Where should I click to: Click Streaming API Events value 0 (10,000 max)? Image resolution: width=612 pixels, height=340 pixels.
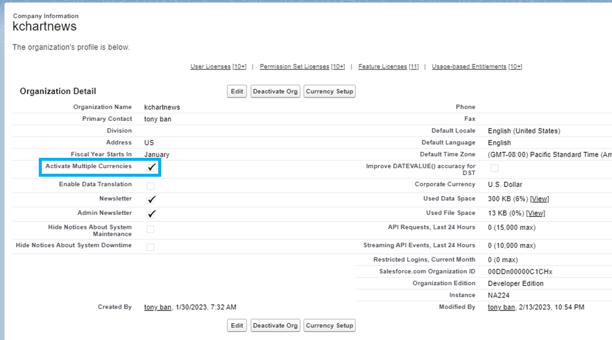(x=511, y=245)
